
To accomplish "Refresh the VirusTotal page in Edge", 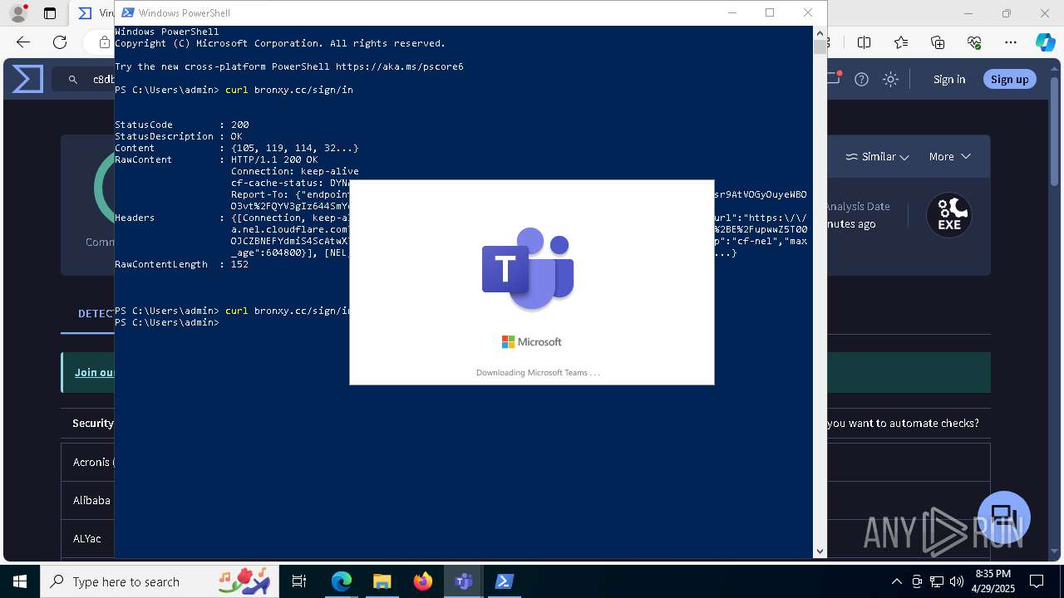I will coord(60,42).
